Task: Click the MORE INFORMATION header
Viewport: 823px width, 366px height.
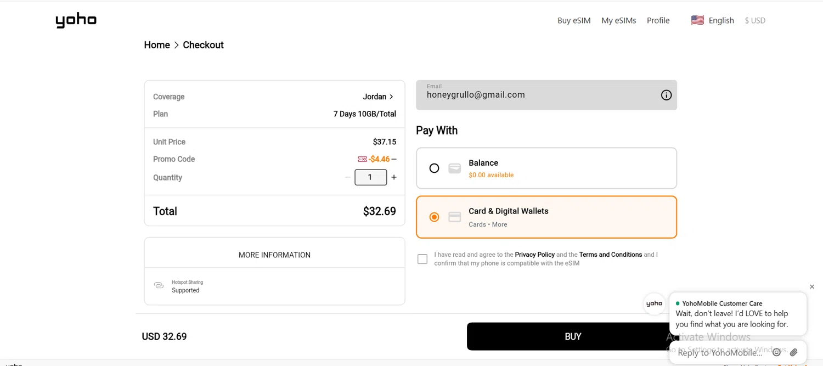Action: (274, 255)
